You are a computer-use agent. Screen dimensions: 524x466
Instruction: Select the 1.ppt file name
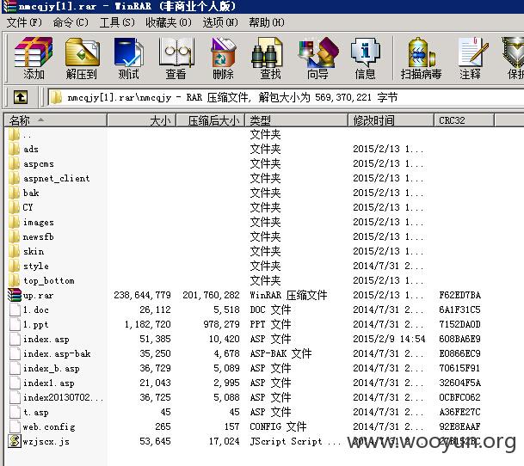[x=36, y=325]
